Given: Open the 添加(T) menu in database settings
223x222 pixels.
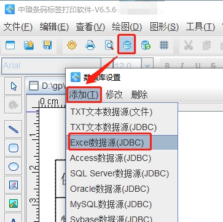Looking at the screenshot, I should [84, 95].
